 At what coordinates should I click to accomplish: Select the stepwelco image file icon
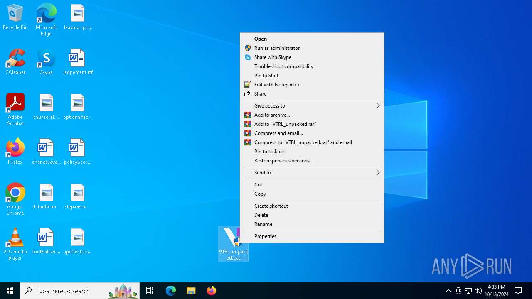[78, 197]
